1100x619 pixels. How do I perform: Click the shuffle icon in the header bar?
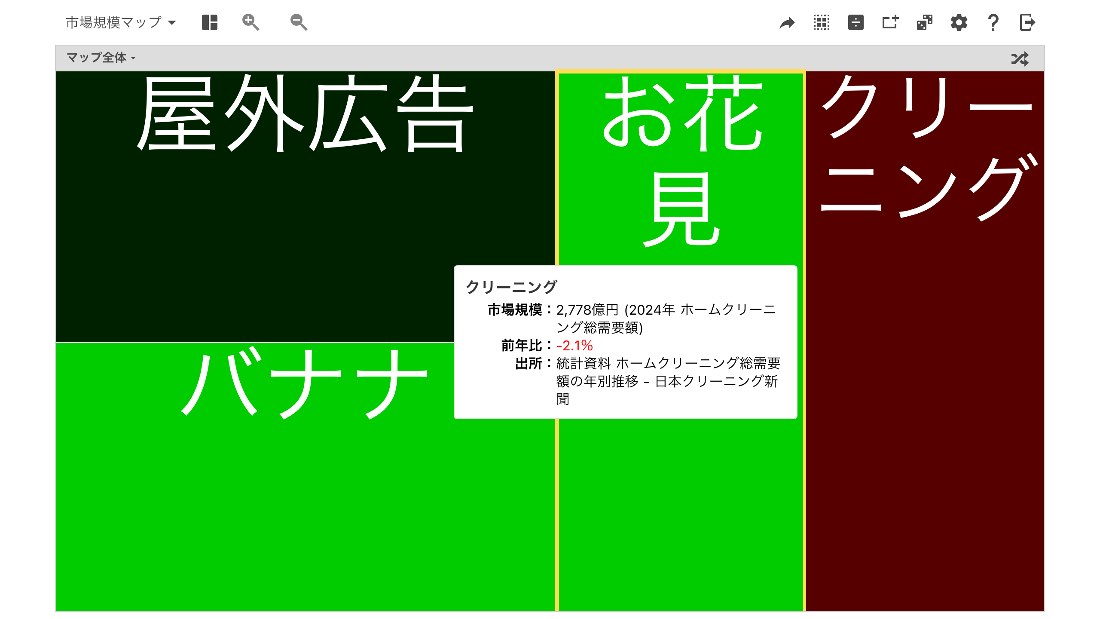click(1020, 58)
